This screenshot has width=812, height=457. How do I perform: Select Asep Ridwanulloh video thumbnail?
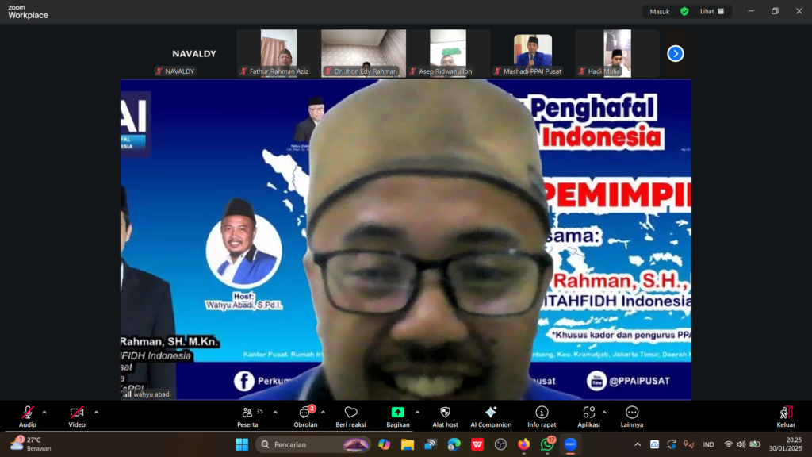(x=448, y=53)
